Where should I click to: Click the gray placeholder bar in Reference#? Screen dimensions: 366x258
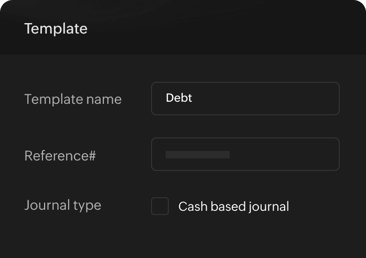198,155
